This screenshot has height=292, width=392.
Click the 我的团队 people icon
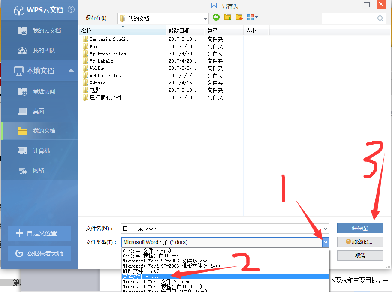pos(22,51)
